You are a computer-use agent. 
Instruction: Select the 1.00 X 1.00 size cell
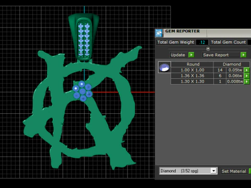tap(192, 70)
